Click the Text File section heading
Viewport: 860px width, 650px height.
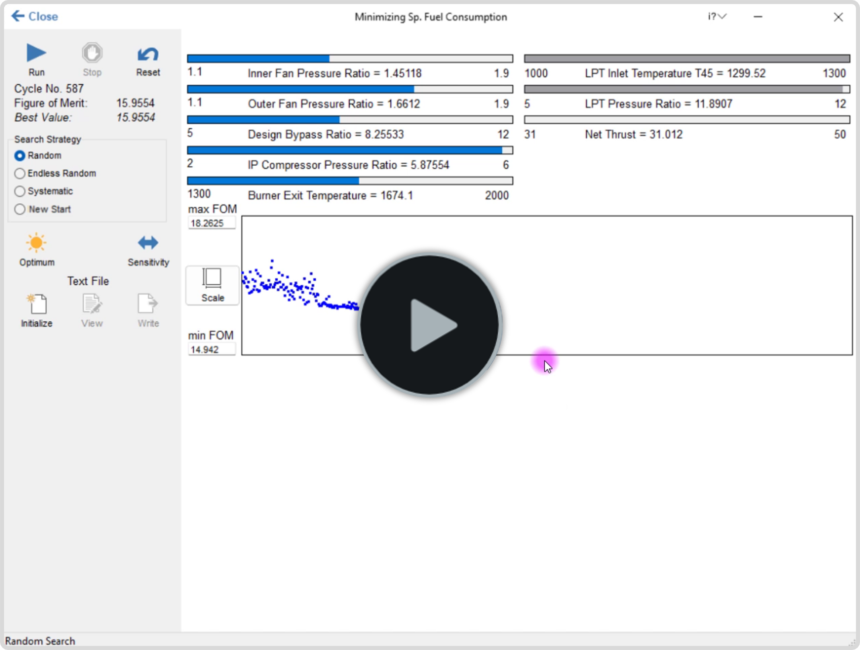tap(88, 281)
